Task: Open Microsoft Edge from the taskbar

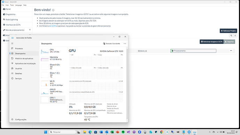Action: click(90, 132)
